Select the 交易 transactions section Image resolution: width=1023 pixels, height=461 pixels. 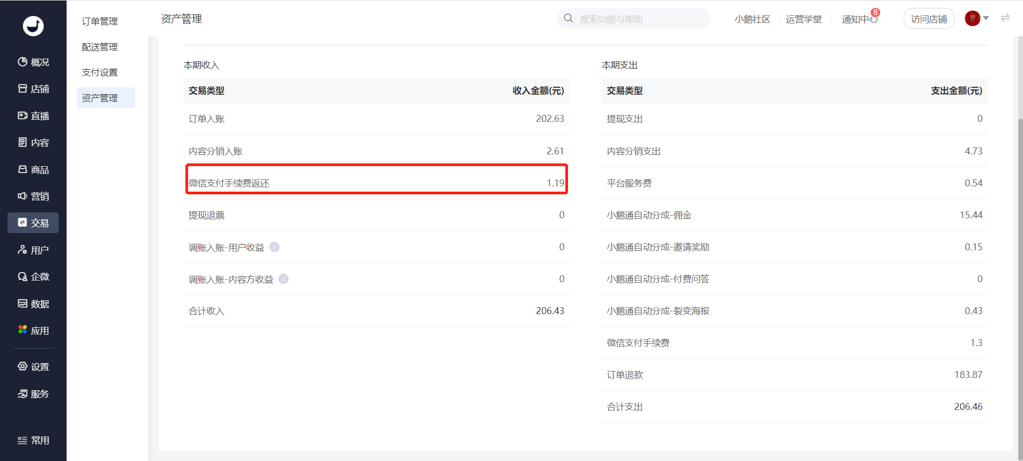(33, 223)
